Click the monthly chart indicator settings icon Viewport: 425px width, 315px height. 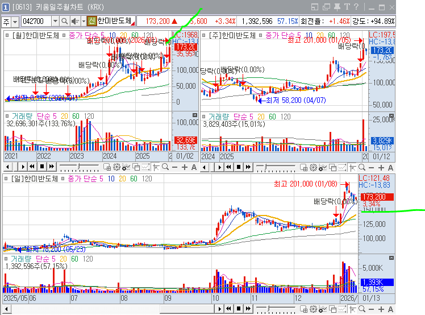[126, 167]
